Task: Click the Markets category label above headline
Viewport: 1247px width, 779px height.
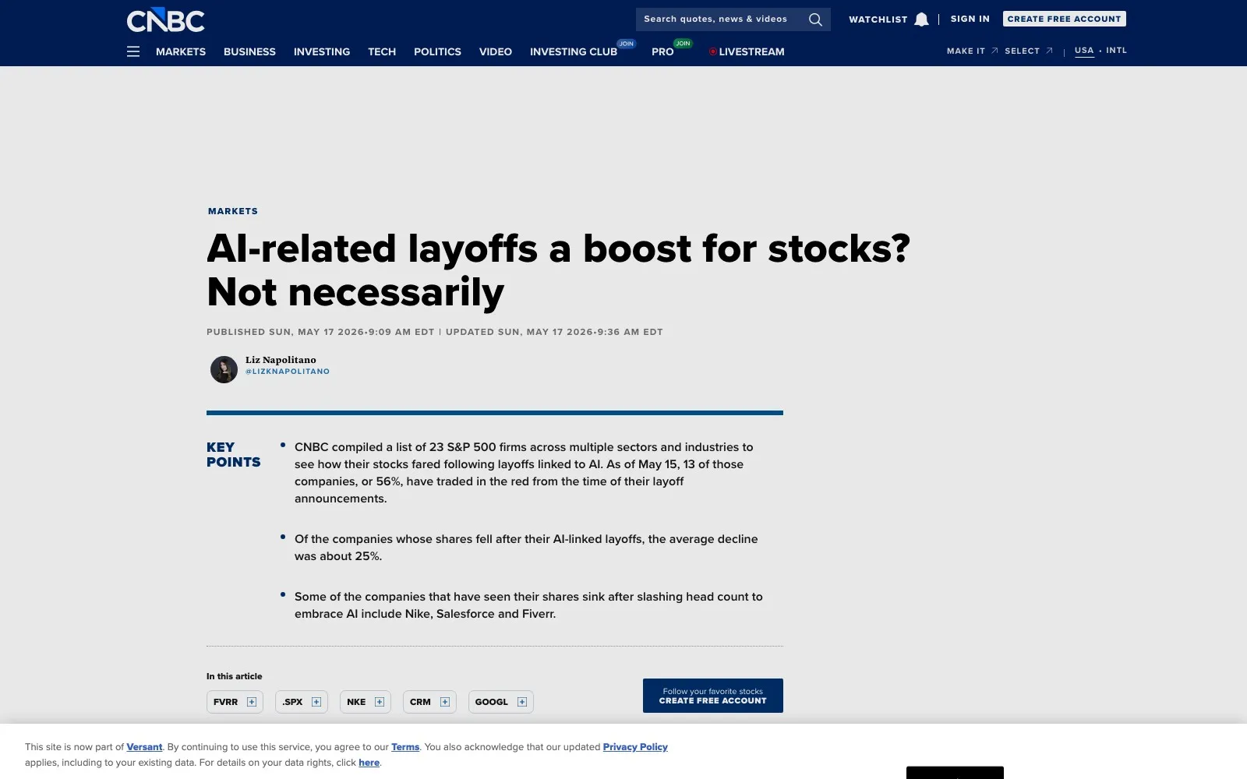Action: (x=233, y=211)
